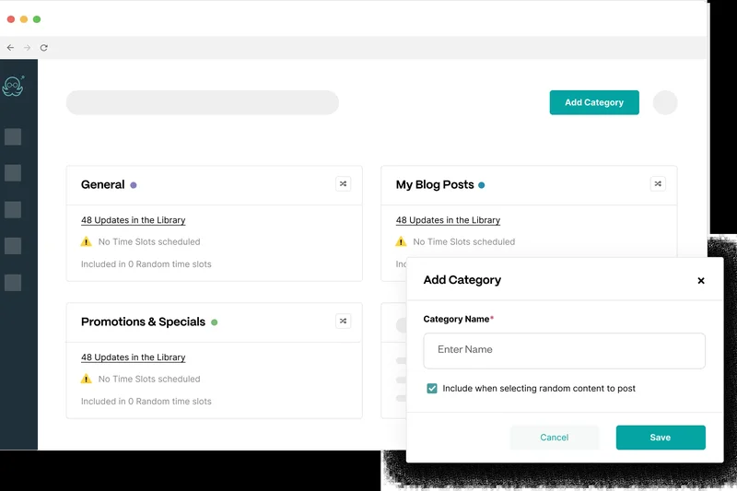Click the Category Name input field
The image size is (737, 491).
564,350
